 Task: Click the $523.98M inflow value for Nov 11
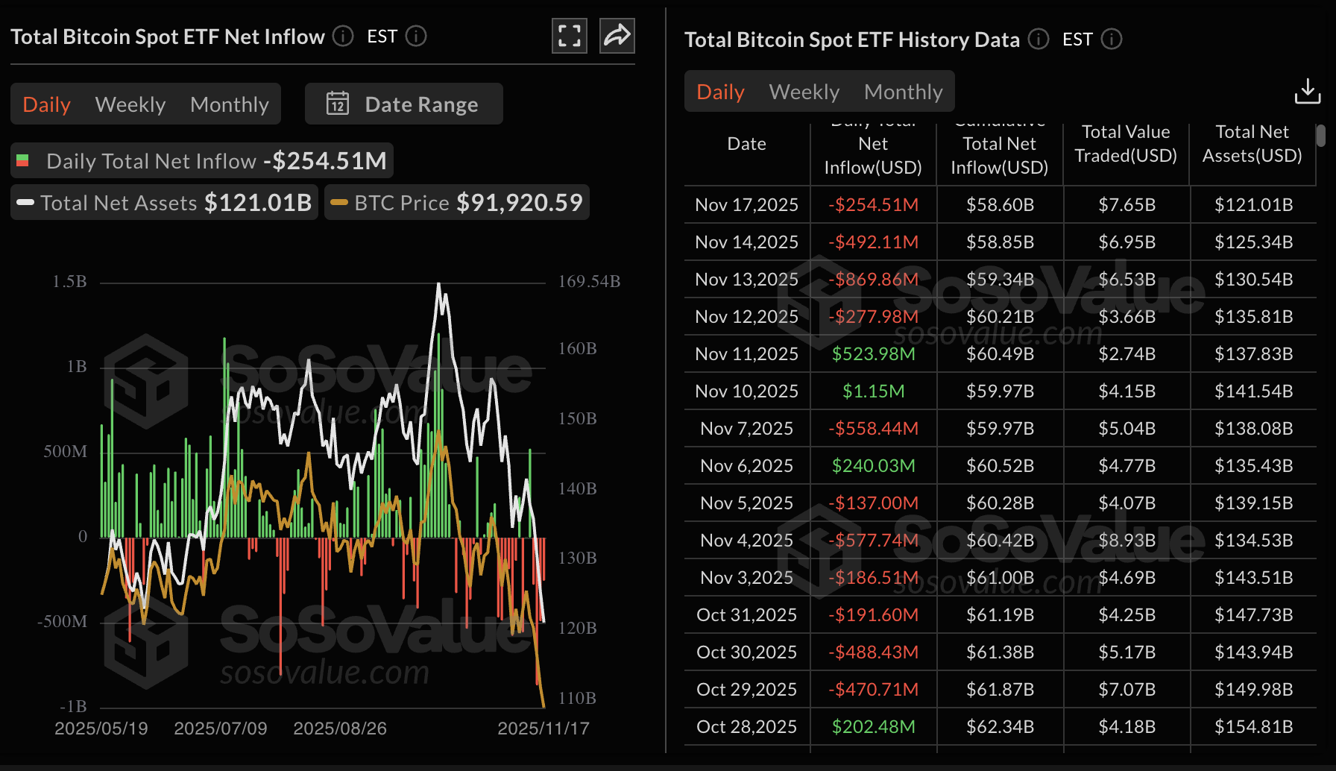tap(872, 353)
